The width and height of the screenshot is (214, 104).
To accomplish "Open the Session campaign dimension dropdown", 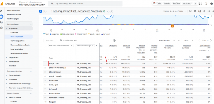I will point(86,45).
